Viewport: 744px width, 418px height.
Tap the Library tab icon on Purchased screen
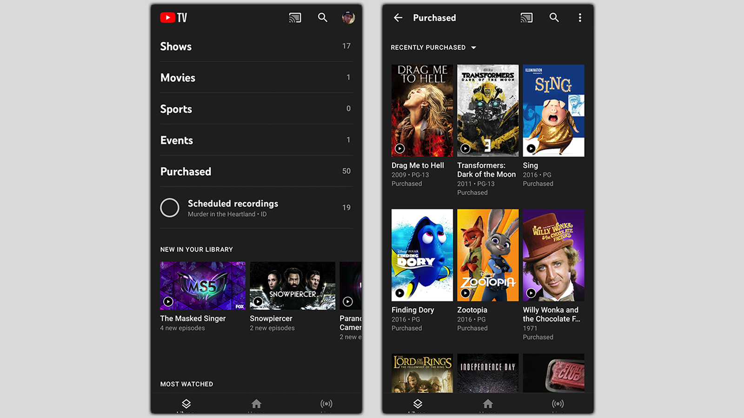coord(418,404)
